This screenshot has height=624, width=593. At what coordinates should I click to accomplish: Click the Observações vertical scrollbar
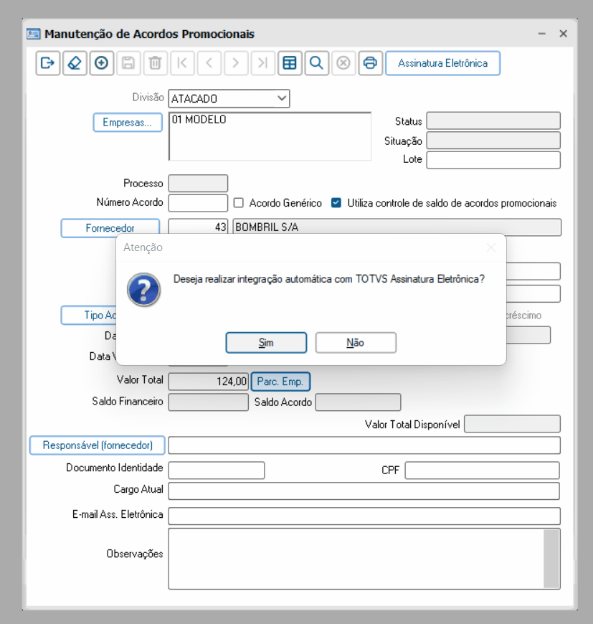tap(551, 558)
